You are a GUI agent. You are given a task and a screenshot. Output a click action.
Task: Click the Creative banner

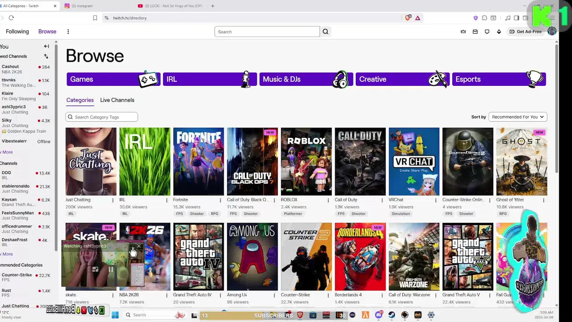pyautogui.click(x=403, y=79)
